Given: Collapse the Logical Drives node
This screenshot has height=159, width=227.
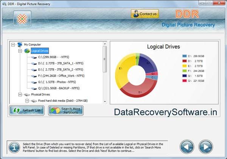Looking at the screenshot, I should [x=20, y=51].
